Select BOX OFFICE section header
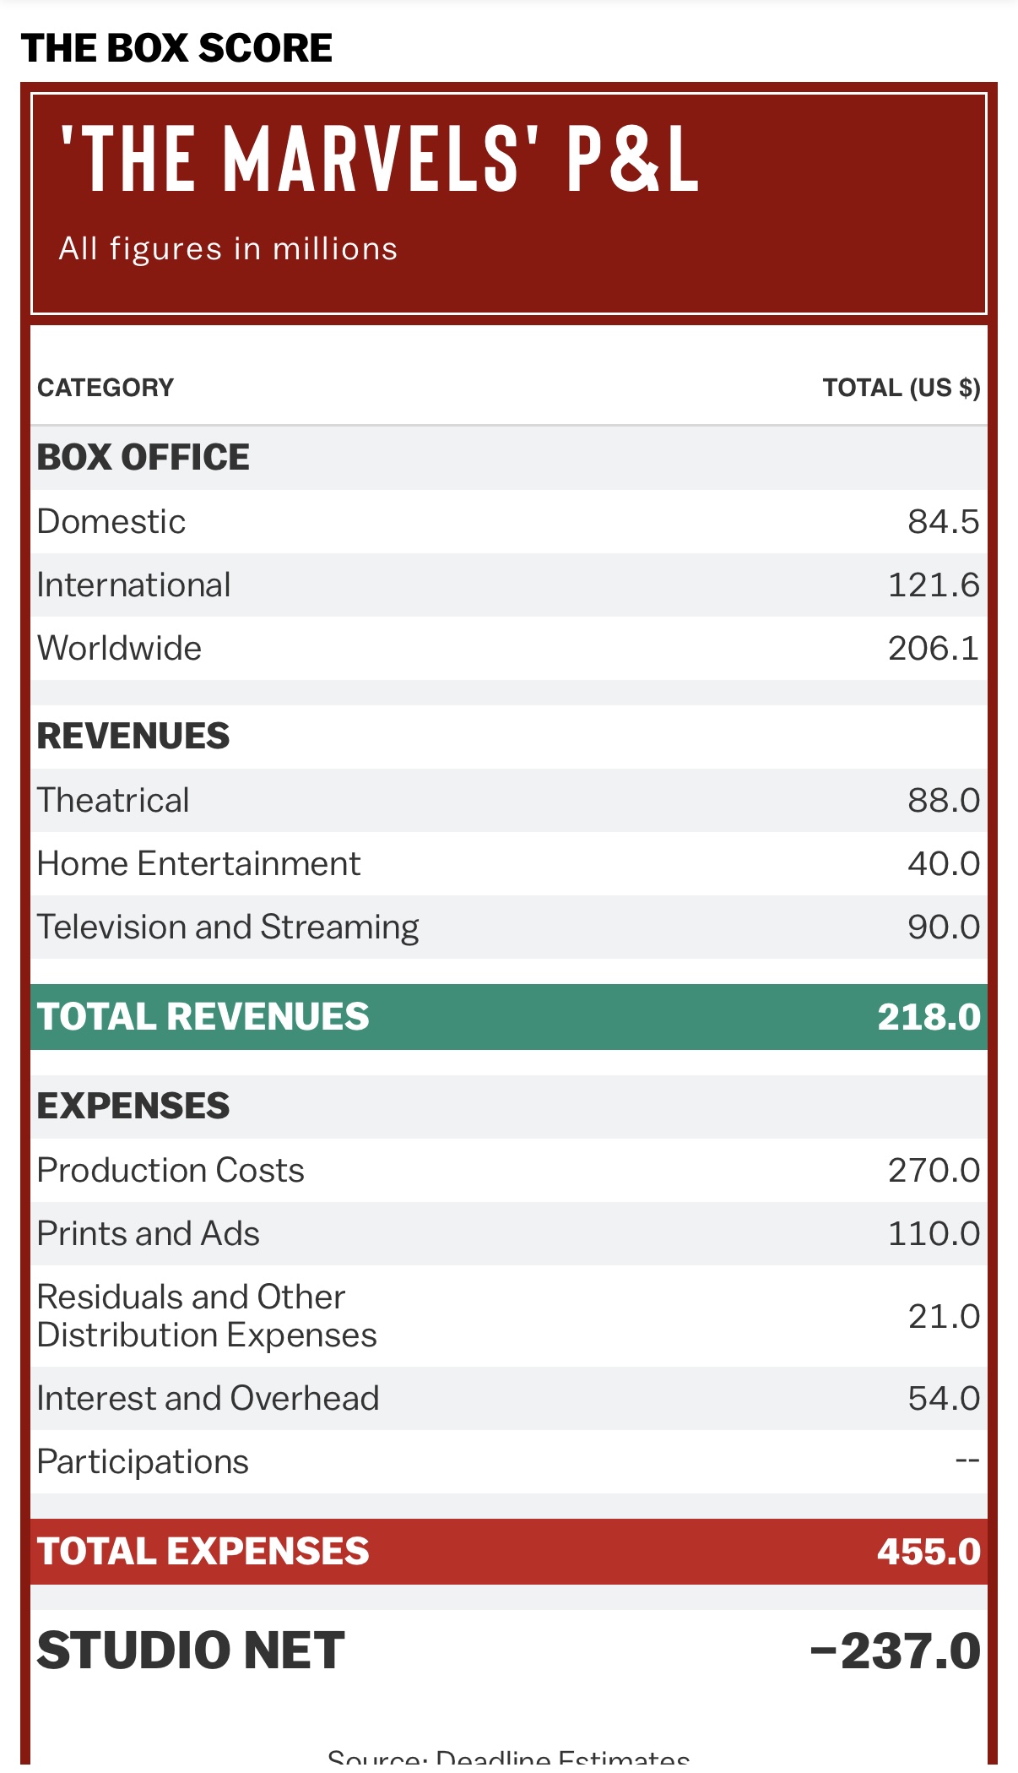 coord(143,457)
